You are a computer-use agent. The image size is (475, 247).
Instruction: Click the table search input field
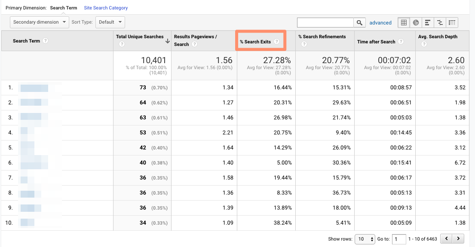click(x=325, y=22)
